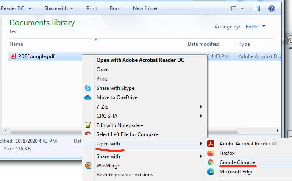Open the Arrange by Folder dropdown

255,27
